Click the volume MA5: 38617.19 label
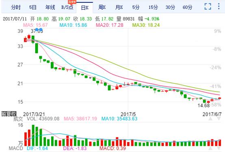225x152 pixels. point(80,119)
